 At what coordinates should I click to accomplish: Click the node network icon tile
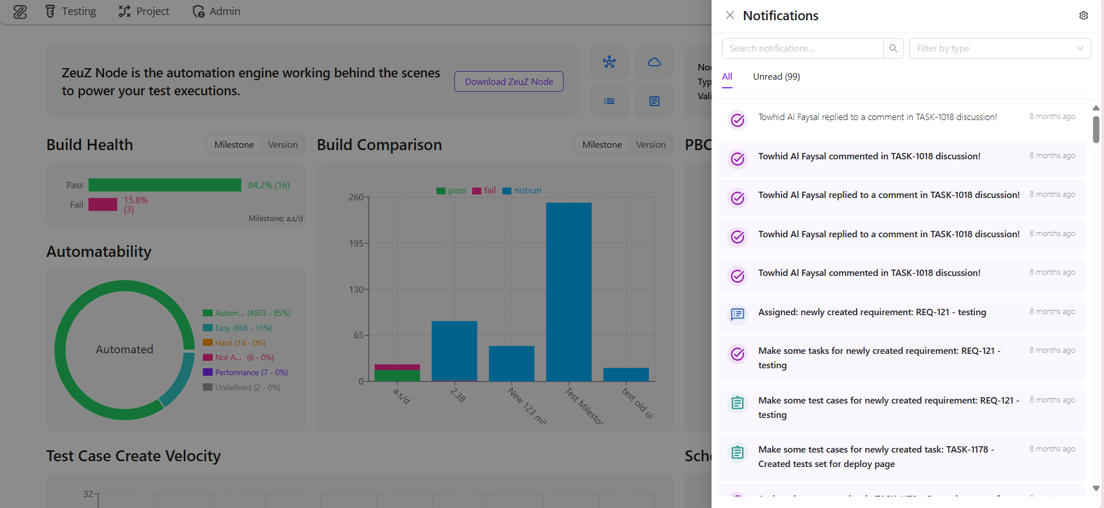[609, 62]
